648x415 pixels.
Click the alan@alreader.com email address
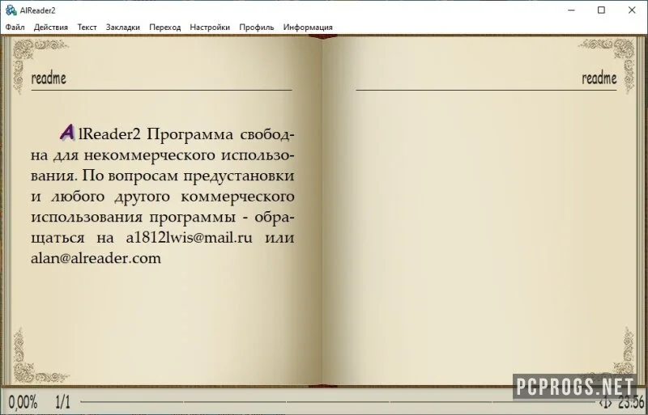pyautogui.click(x=96, y=259)
